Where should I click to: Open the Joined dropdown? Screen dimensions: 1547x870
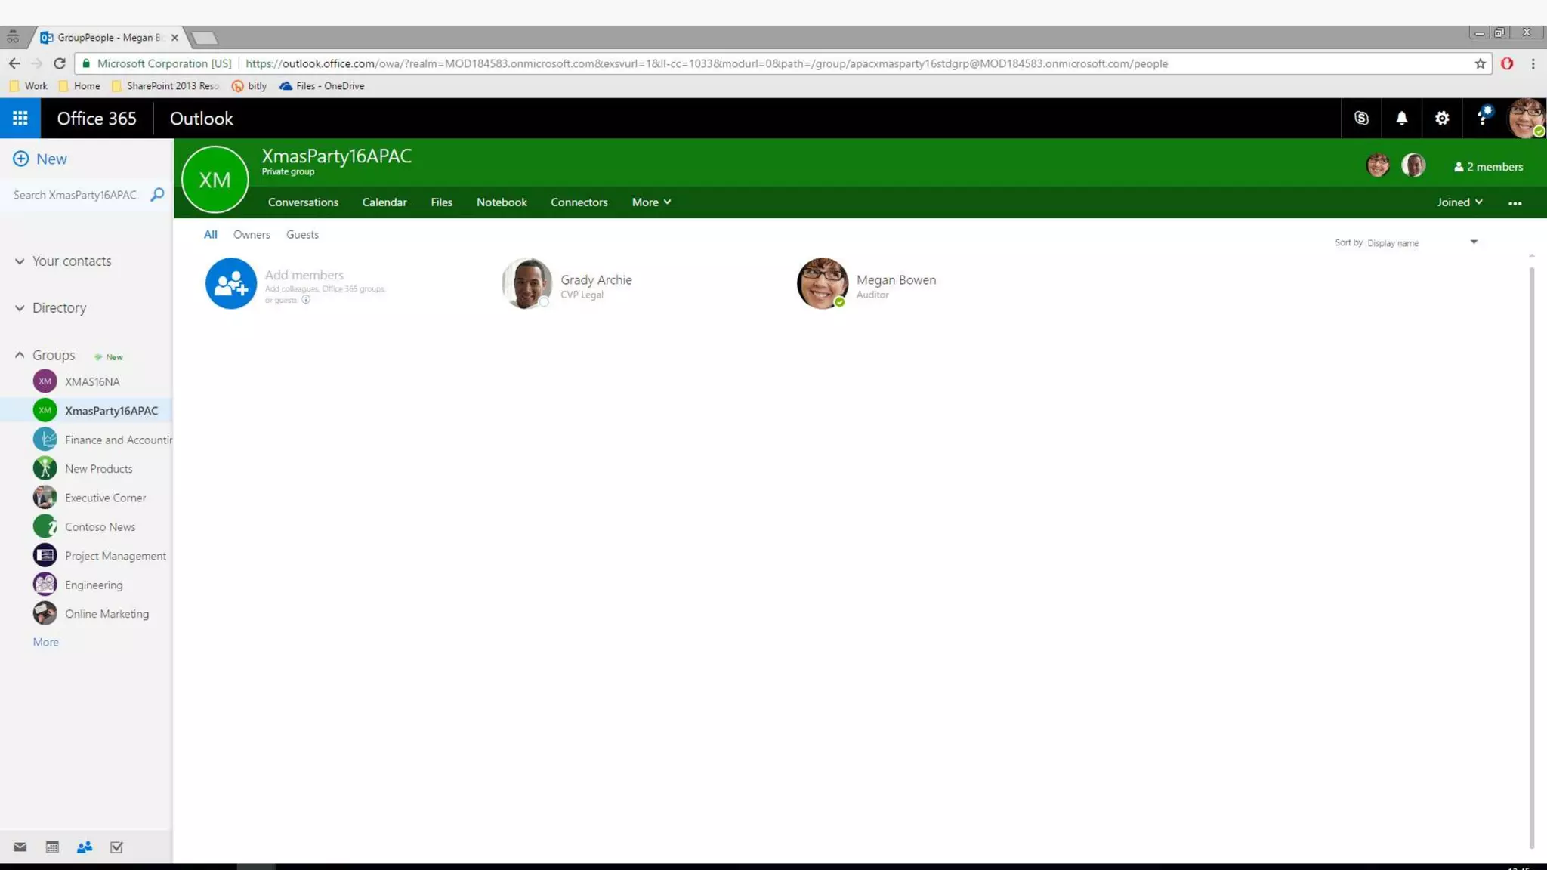coord(1459,202)
